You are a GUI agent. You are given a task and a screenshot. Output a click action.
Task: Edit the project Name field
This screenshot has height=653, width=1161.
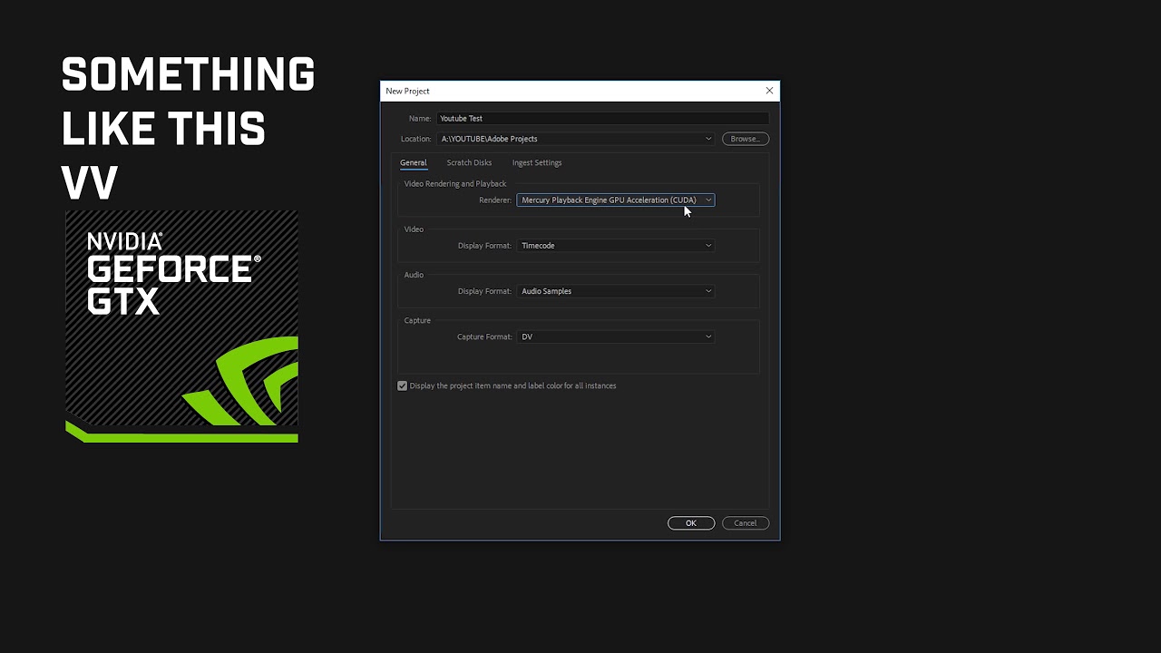(602, 118)
